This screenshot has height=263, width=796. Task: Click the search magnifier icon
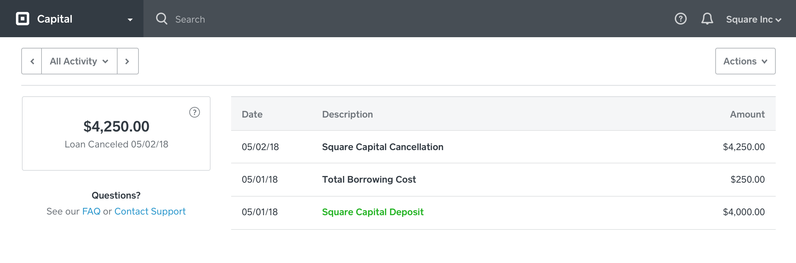pos(162,19)
